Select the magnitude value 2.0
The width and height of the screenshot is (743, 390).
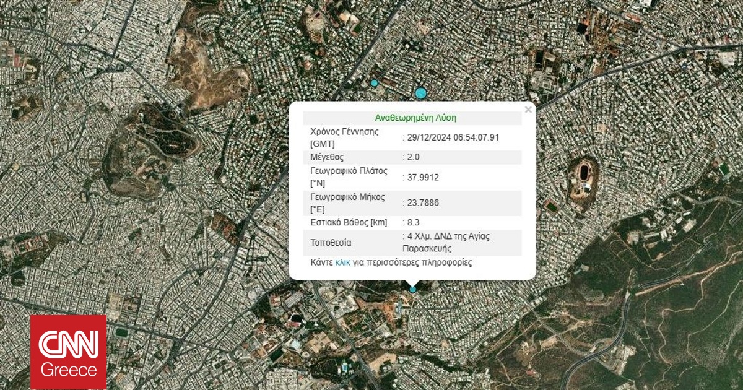(413, 157)
